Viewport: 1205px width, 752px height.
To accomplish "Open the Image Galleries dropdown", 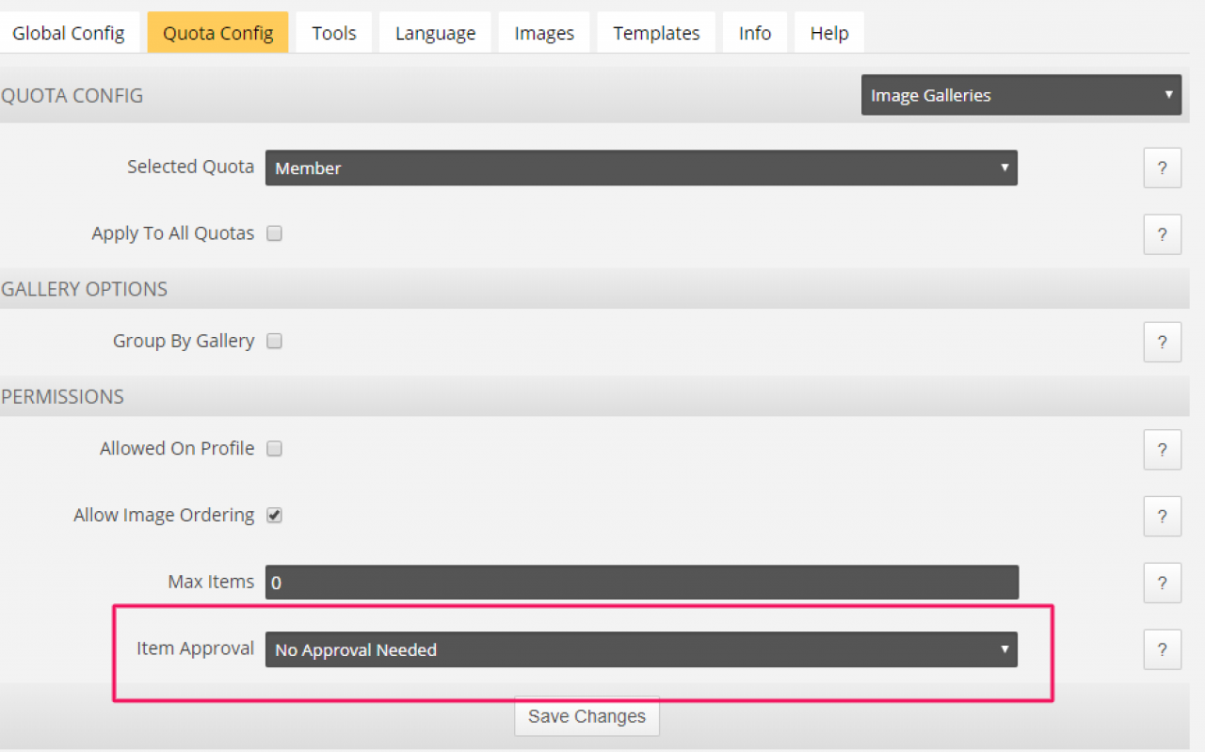I will pos(1020,95).
